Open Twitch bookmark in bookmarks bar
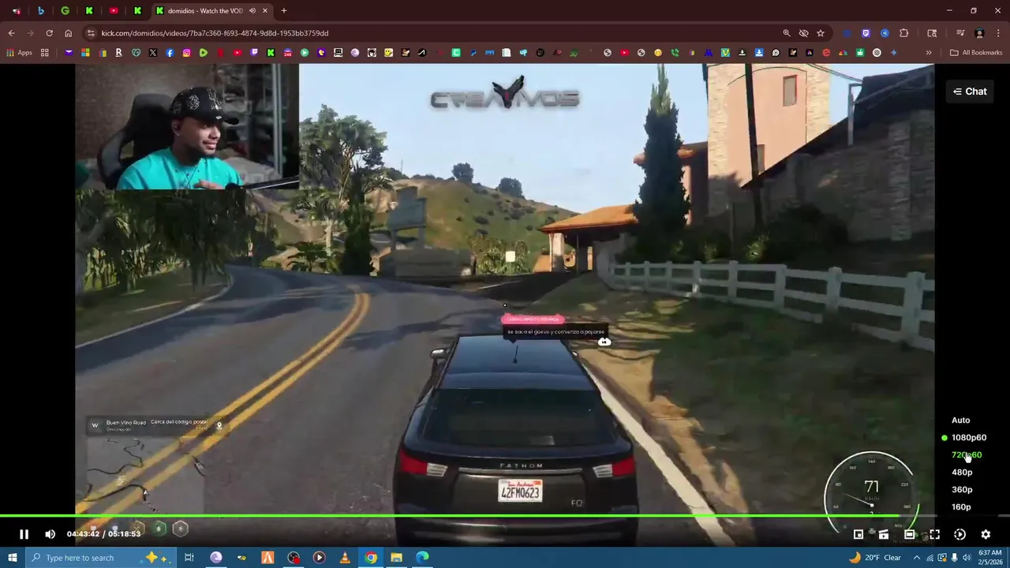 (254, 53)
